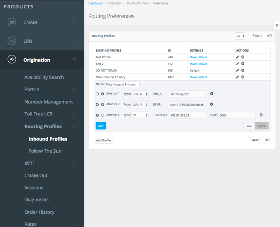The image size is (280, 227).
Task: Click the profile Name input field
Action: coord(122,84)
